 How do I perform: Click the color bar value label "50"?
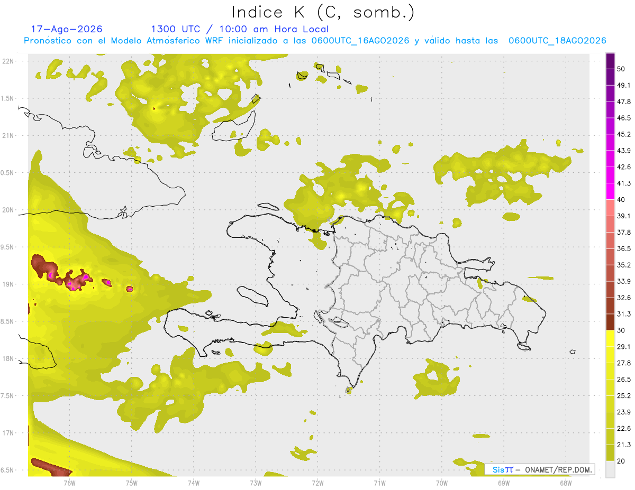pyautogui.click(x=621, y=69)
